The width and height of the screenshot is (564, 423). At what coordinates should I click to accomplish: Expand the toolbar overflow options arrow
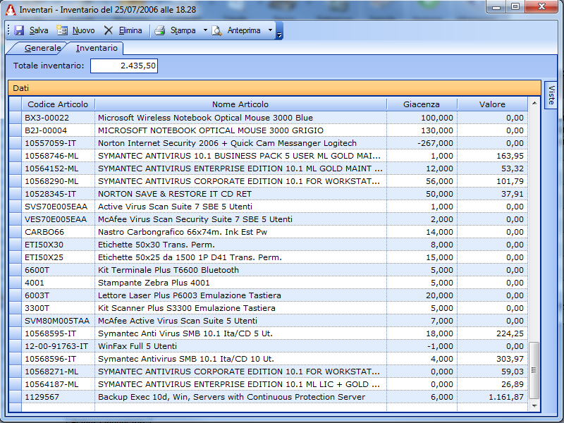(279, 30)
